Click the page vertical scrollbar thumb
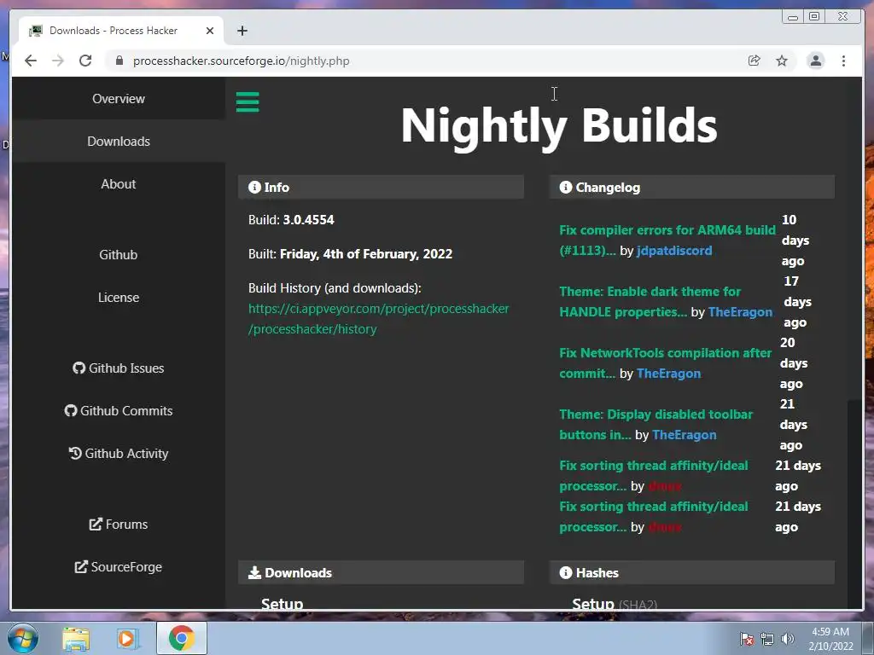 point(854,504)
